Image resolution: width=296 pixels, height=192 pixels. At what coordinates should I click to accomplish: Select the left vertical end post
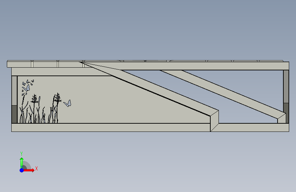(x=14, y=99)
